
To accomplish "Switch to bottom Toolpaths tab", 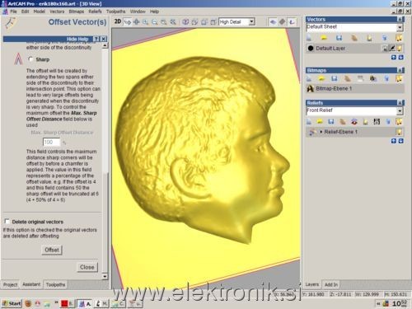I will coord(56,285).
